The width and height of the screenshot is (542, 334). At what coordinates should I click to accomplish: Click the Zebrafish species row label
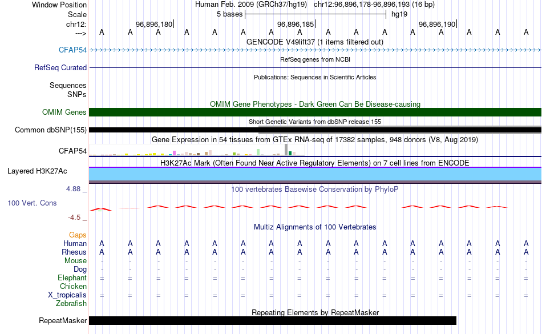[x=71, y=303]
